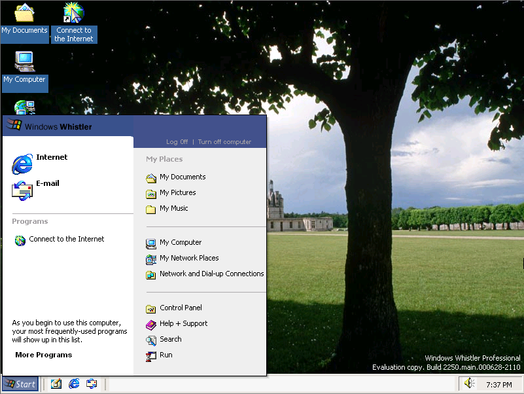Click the Help + Support book icon

click(151, 325)
